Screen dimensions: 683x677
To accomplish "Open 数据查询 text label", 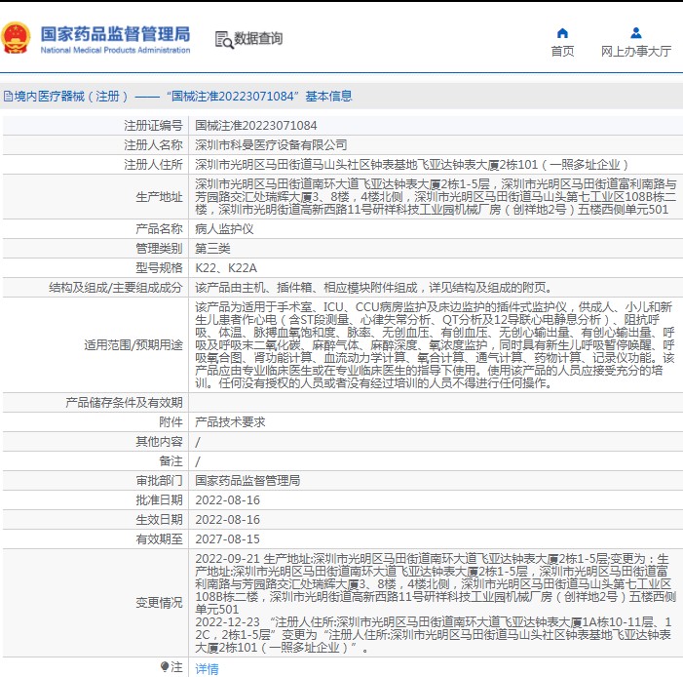I will click(259, 39).
